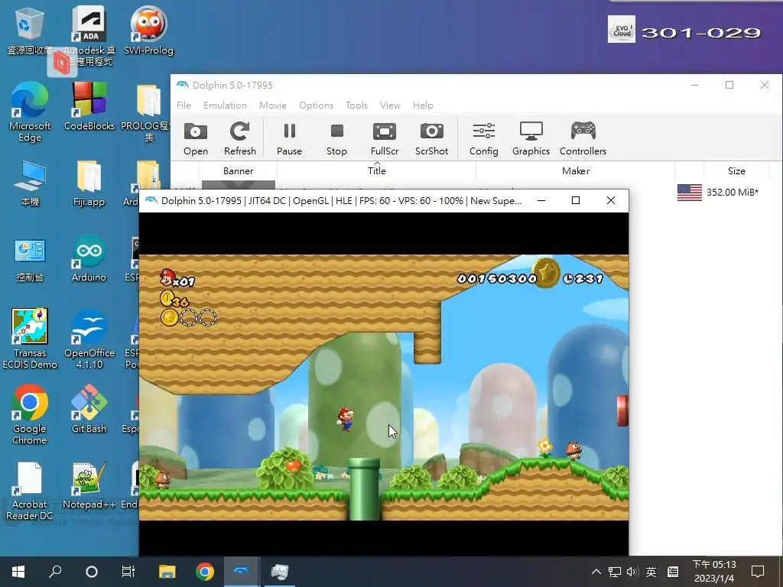Sort game list by Title column
783x587 pixels.
pos(376,170)
